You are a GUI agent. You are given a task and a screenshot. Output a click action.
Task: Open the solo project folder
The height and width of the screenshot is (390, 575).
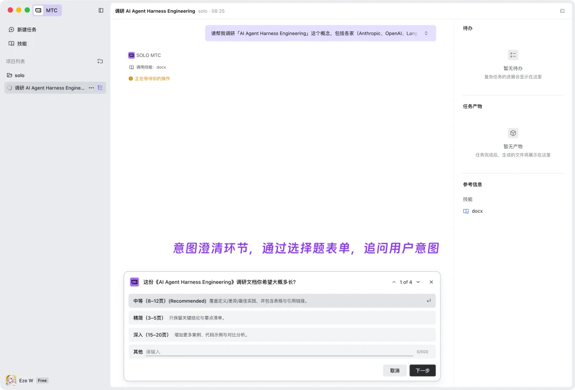(x=19, y=75)
